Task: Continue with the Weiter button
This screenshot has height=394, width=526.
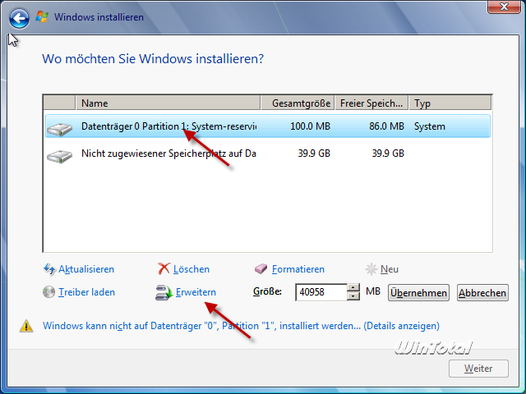Action: pos(478,369)
